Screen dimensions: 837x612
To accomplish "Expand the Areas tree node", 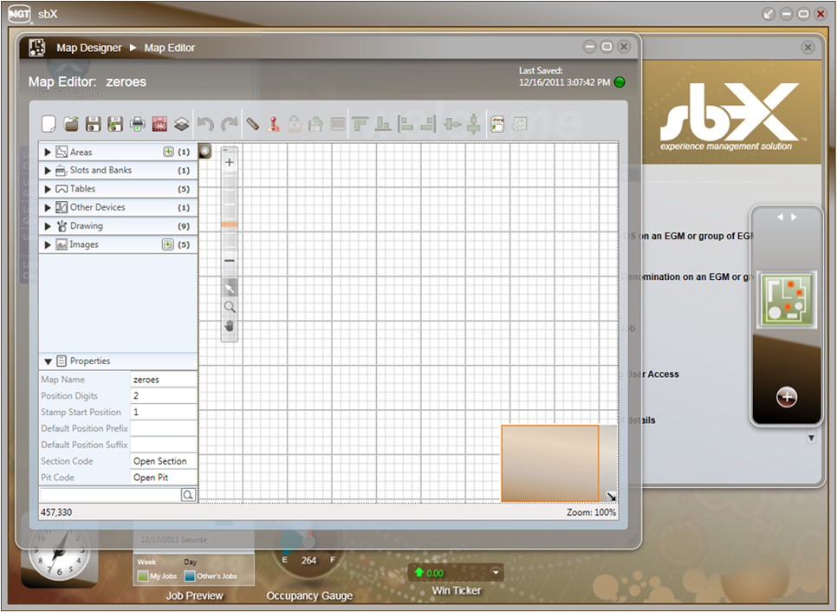I will [x=48, y=153].
